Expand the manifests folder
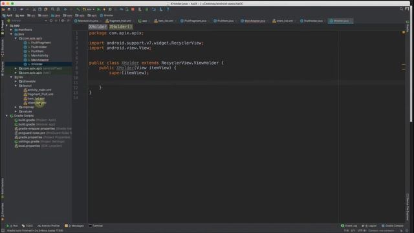Image resolution: width=414 pixels, height=233 pixels. (12, 30)
